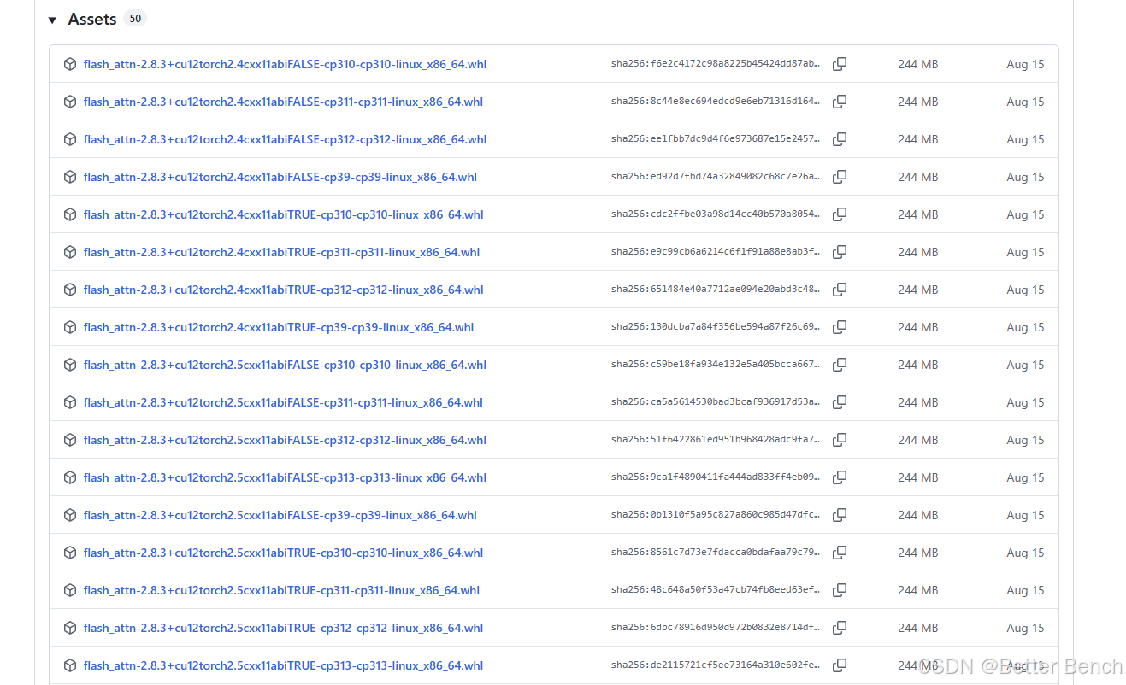This screenshot has width=1126, height=685.
Task: Click hash text sha256:cdc2ffbe03a98d14cc40b570a8054…
Action: (x=716, y=214)
